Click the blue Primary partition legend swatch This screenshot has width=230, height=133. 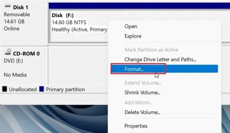[42, 89]
